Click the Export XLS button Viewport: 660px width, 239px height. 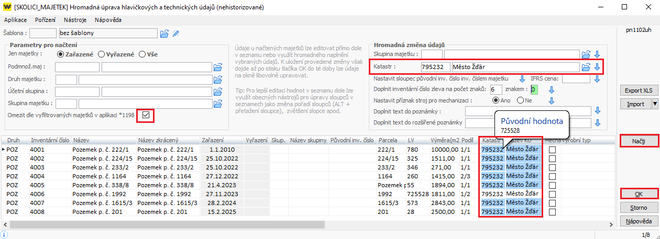point(638,89)
